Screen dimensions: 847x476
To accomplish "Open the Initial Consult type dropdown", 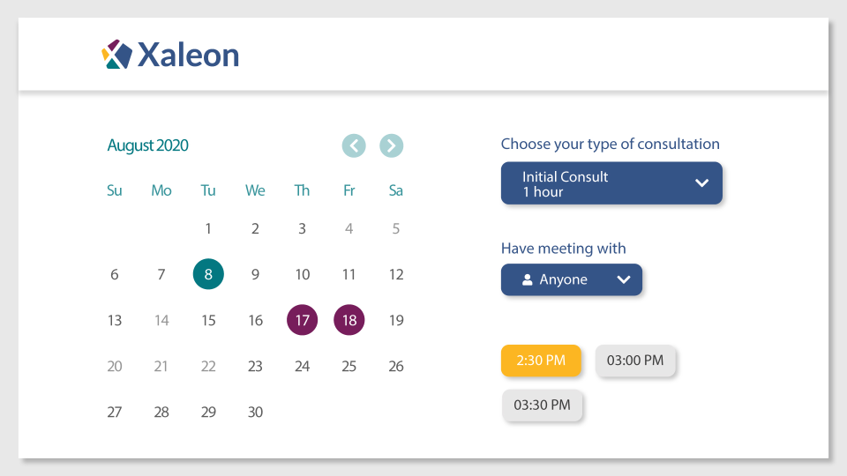I will pos(611,183).
